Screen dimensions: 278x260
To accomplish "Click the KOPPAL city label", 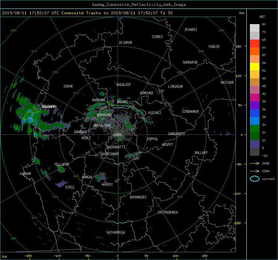I will [153, 139].
